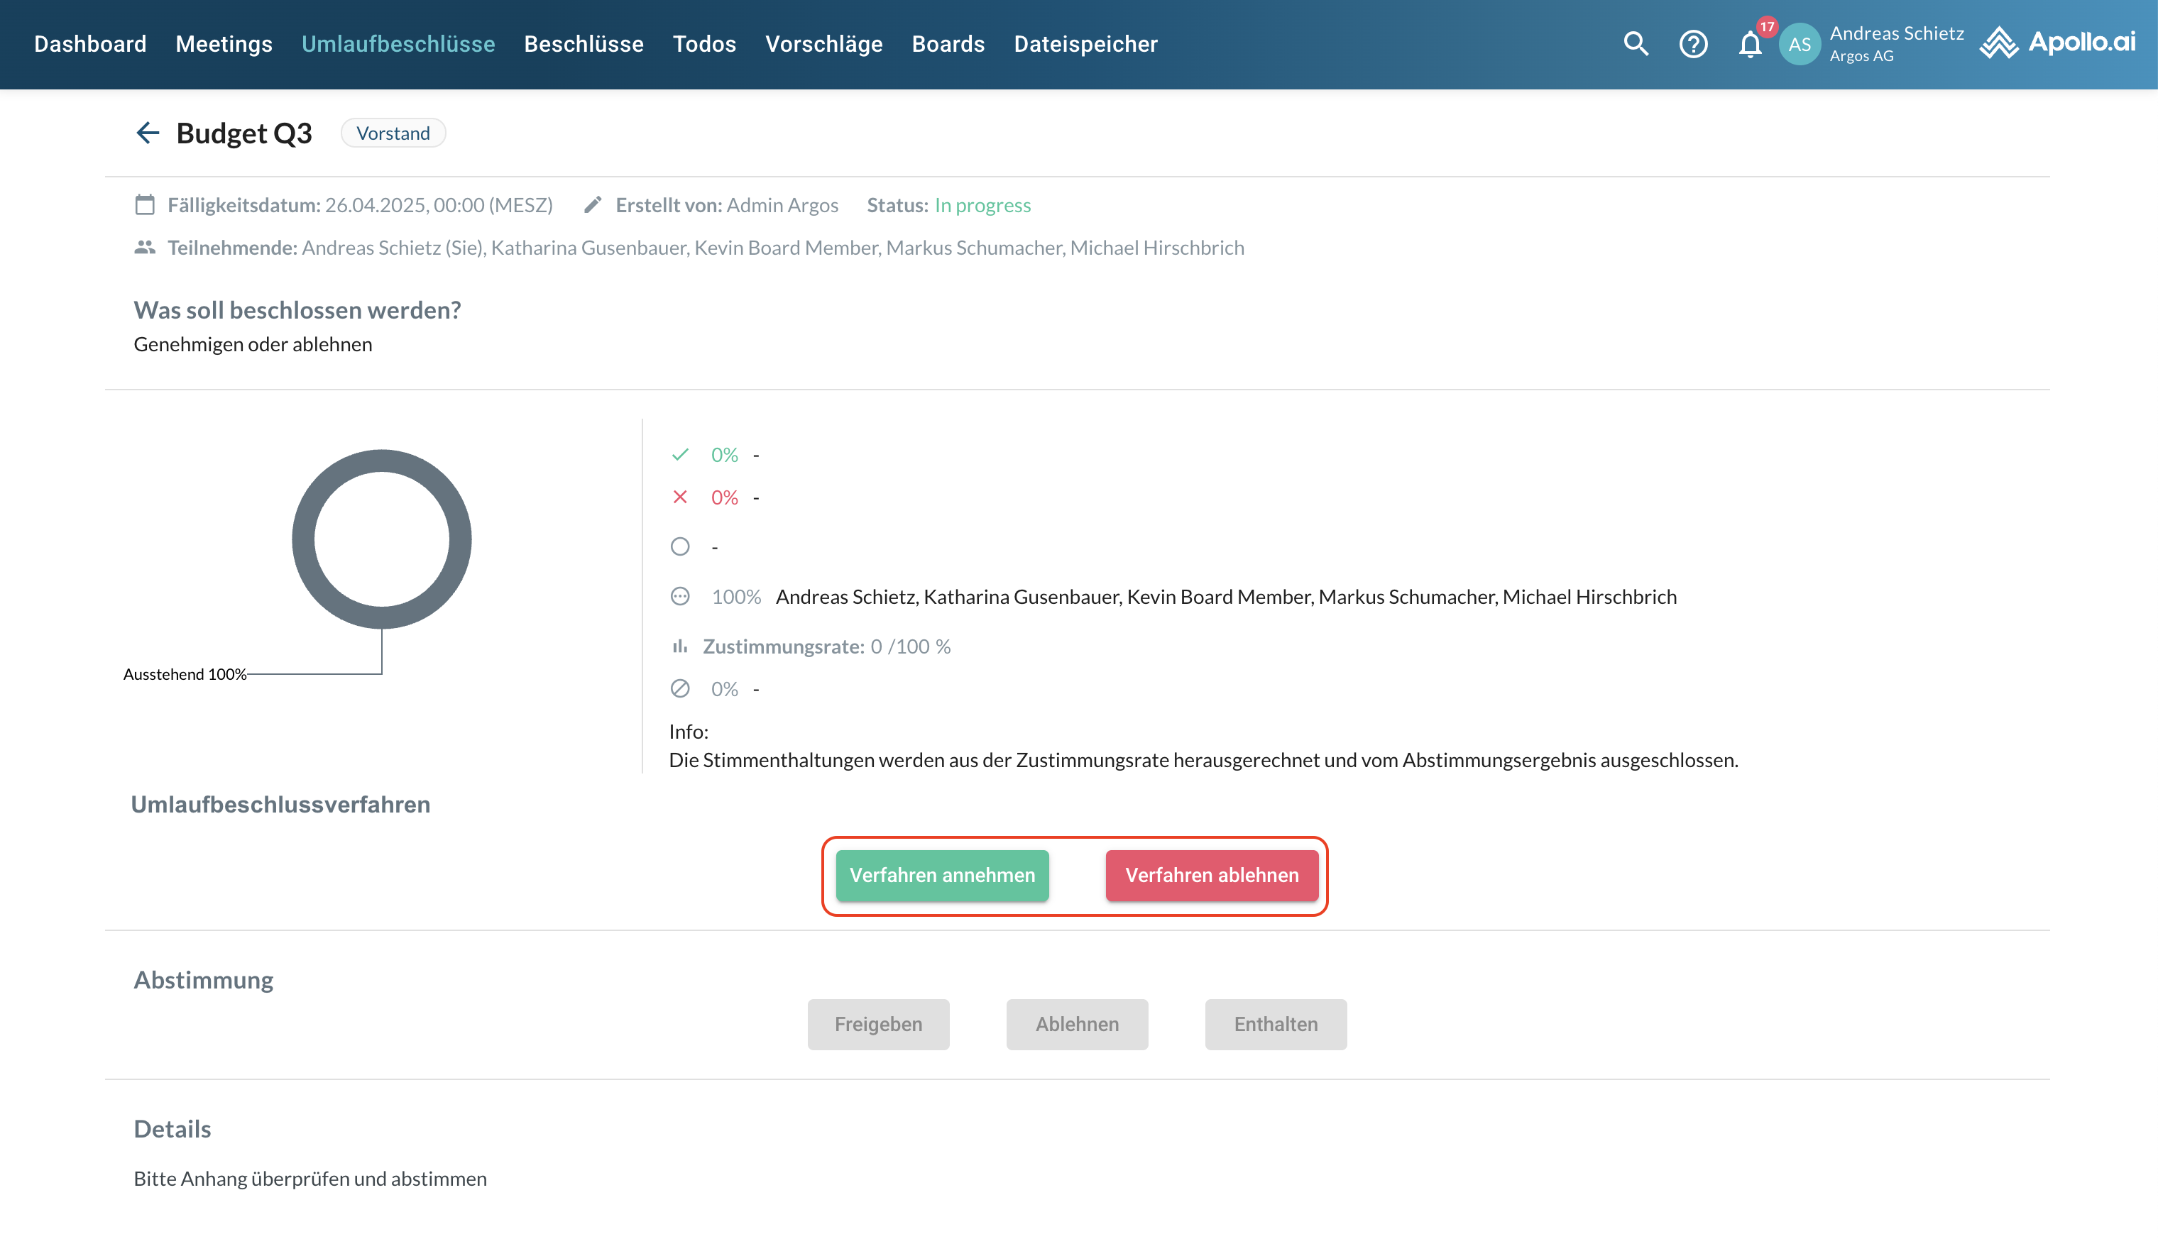Screen dimensions: 2158x1239
Task: Click the Enthalten vote button
Action: point(1275,1024)
